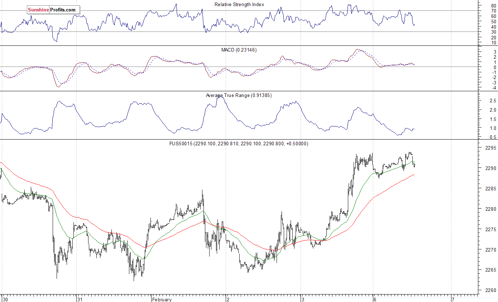Click the date axis label 6
This screenshot has height=302, width=498.
375,299
